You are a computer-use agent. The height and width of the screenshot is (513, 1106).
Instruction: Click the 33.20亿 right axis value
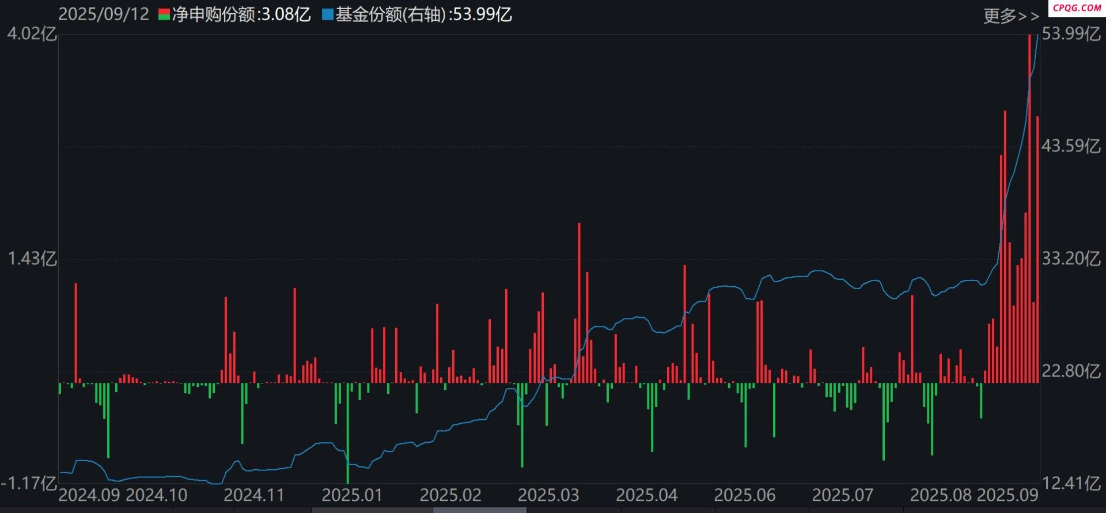click(x=1071, y=259)
